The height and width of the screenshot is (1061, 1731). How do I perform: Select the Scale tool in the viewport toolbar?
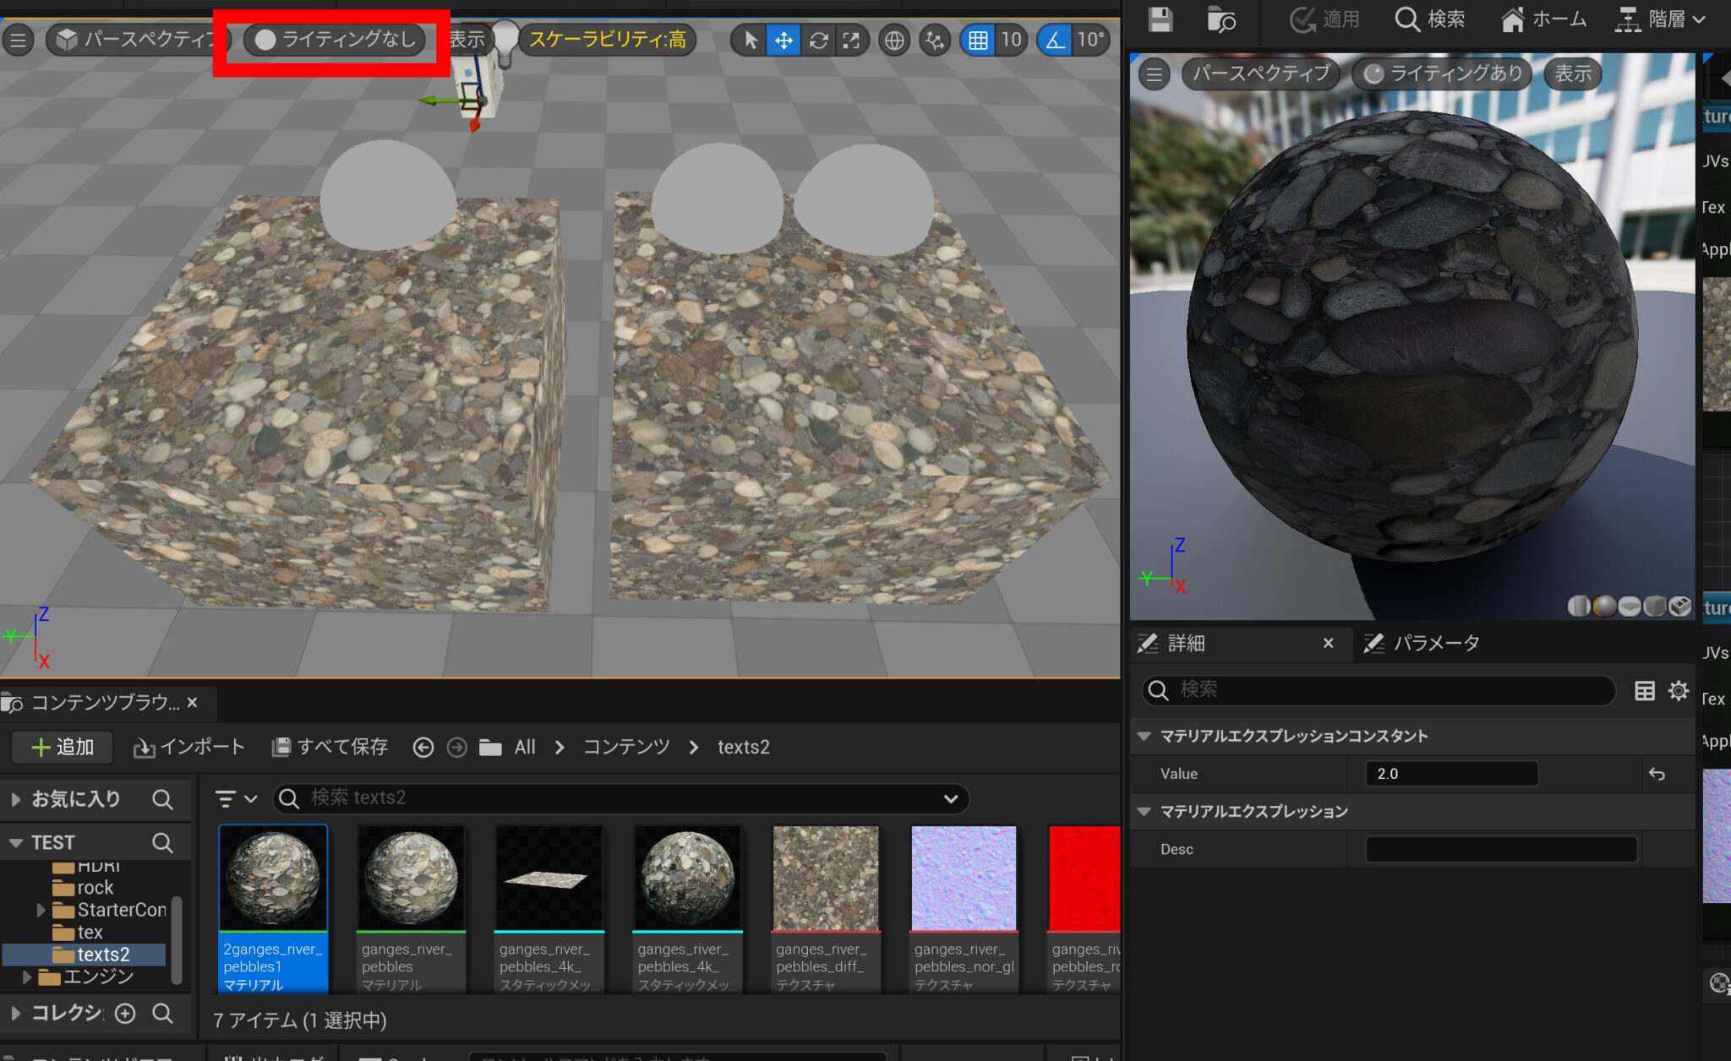click(852, 40)
